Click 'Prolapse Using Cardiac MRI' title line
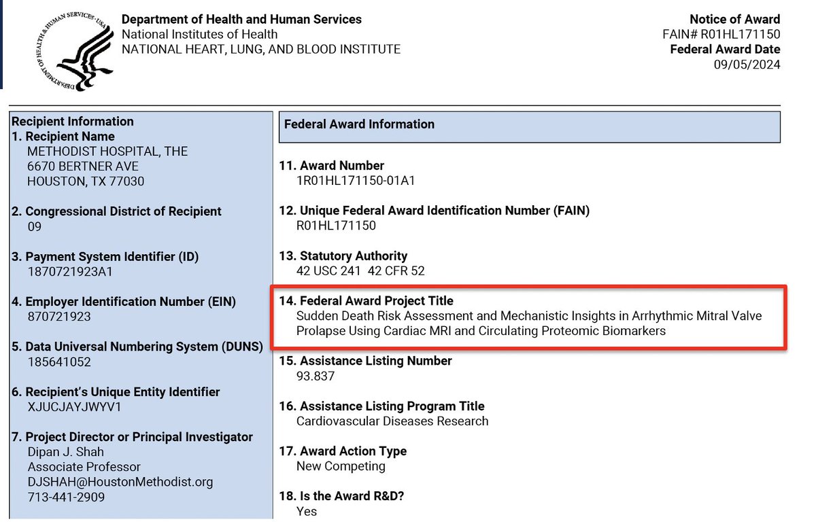The height and width of the screenshot is (526, 816). pos(481,331)
